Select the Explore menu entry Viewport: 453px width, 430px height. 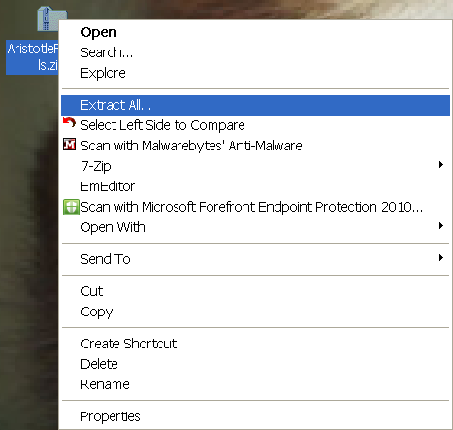point(255,73)
